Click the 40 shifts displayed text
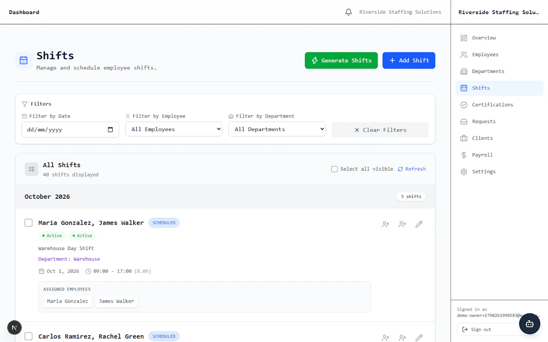 tap(71, 175)
